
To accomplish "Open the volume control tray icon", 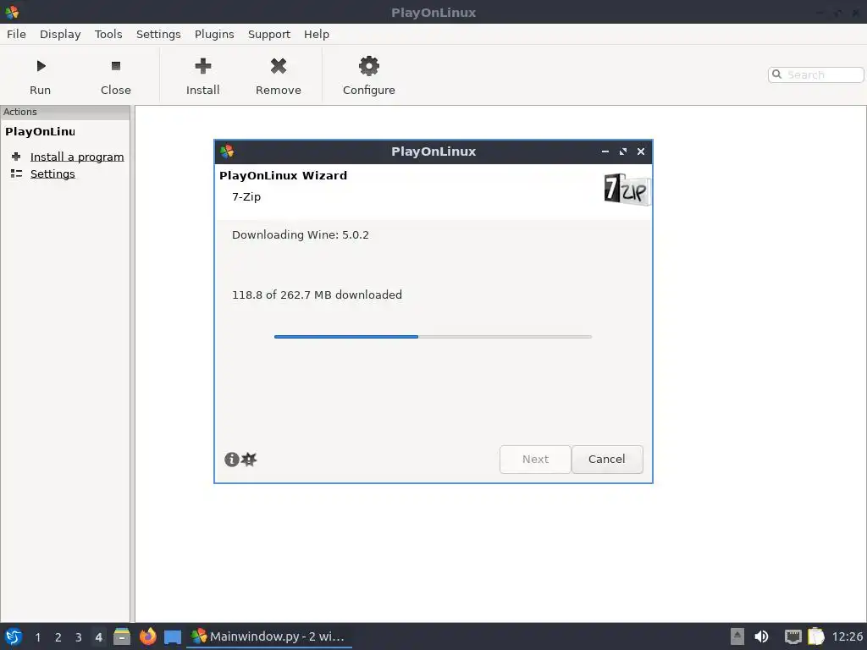I will click(761, 636).
